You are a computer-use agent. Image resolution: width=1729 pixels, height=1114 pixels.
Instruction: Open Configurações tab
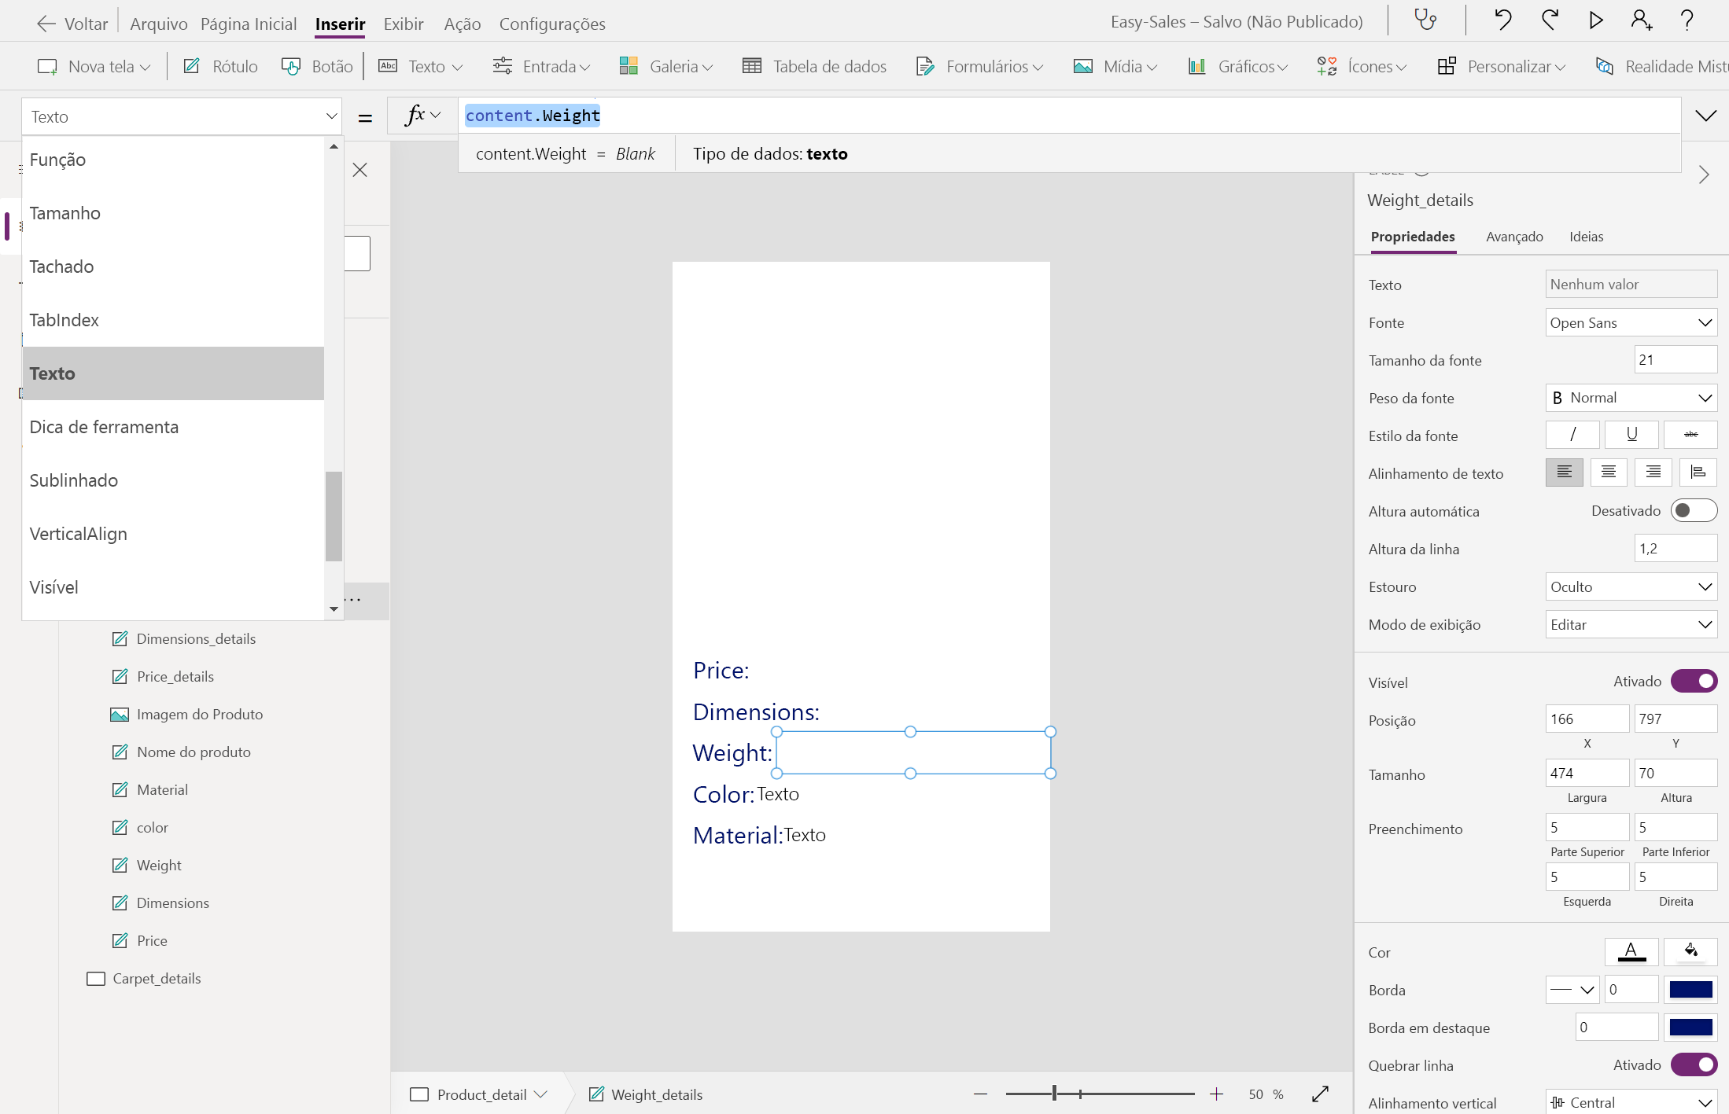[x=552, y=24]
